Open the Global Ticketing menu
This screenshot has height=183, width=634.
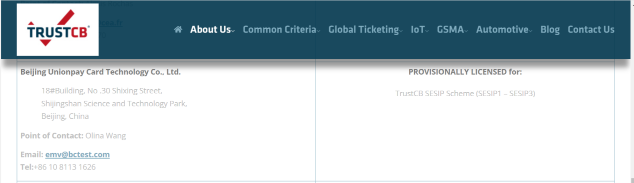pos(363,29)
